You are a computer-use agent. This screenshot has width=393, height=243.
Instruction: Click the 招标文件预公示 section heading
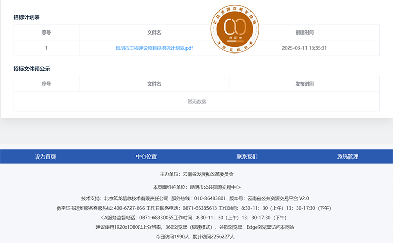31,69
